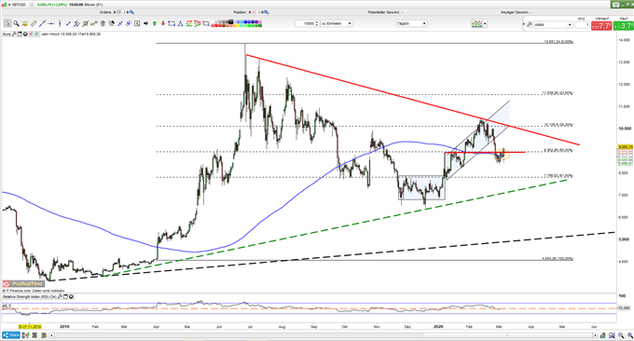Select the ruler measurement tool
Viewport: 634px width, 341px height.
(x=34, y=23)
